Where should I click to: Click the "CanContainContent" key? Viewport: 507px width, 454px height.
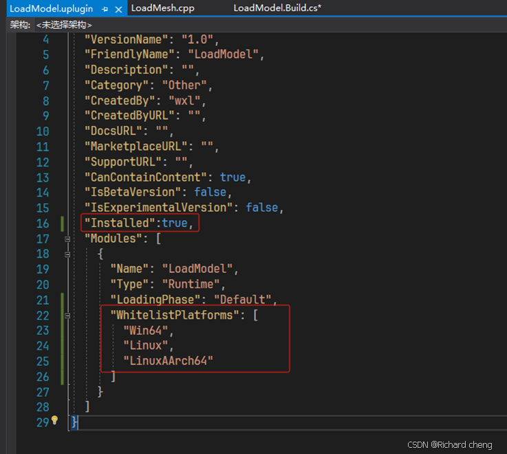(146, 177)
